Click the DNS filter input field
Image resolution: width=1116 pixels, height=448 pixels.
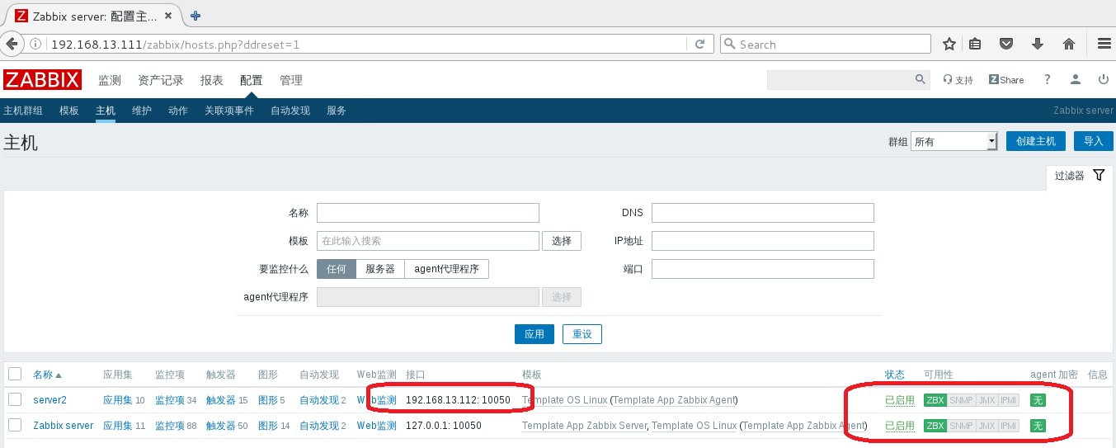763,213
